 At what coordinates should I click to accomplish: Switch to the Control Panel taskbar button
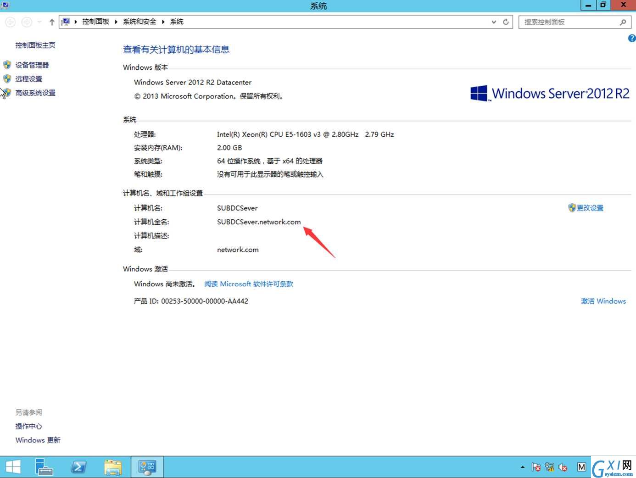click(x=147, y=467)
